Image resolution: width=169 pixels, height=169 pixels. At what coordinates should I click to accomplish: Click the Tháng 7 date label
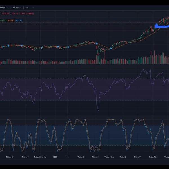click(137, 157)
